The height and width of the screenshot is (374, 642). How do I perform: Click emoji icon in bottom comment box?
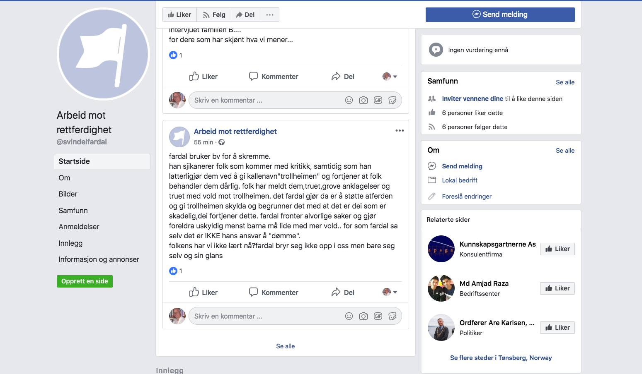tap(349, 316)
